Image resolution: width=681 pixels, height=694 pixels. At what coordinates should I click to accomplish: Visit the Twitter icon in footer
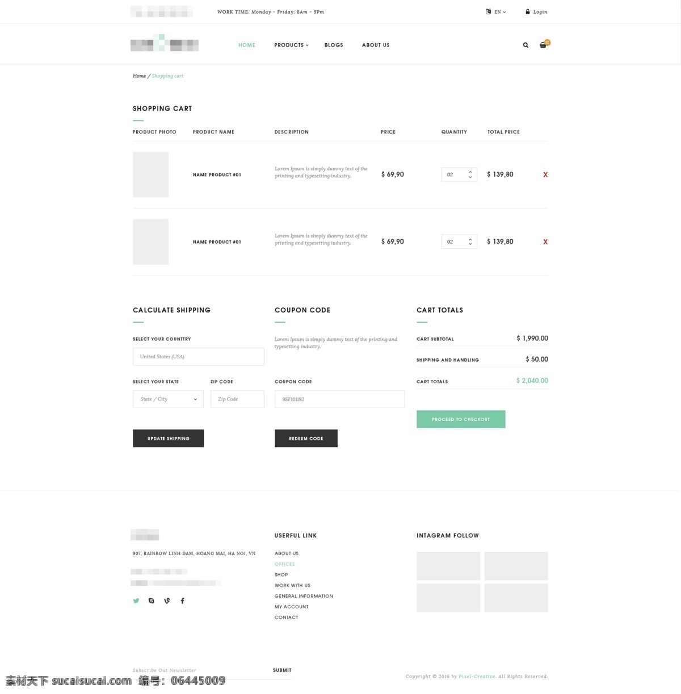pyautogui.click(x=136, y=600)
